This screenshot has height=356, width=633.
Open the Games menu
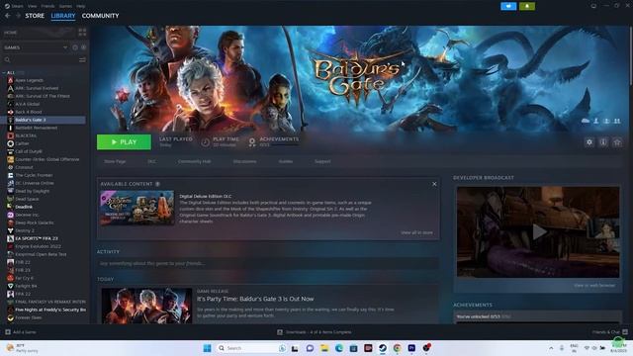65,6
